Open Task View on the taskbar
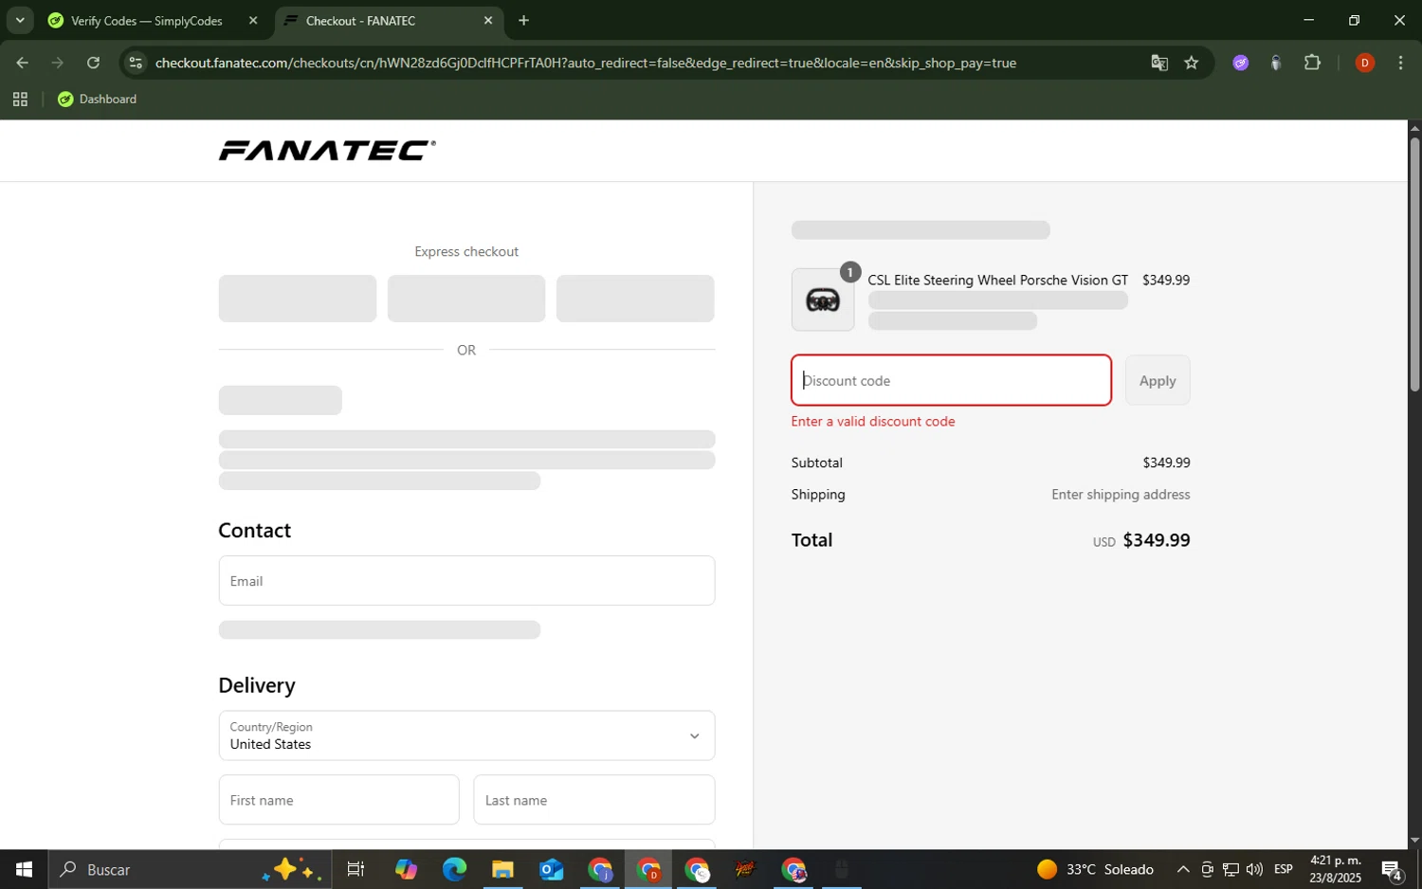The height and width of the screenshot is (889, 1422). (x=355, y=869)
